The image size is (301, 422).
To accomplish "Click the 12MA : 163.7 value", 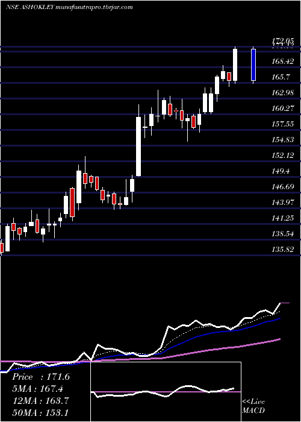I will click(x=40, y=400).
